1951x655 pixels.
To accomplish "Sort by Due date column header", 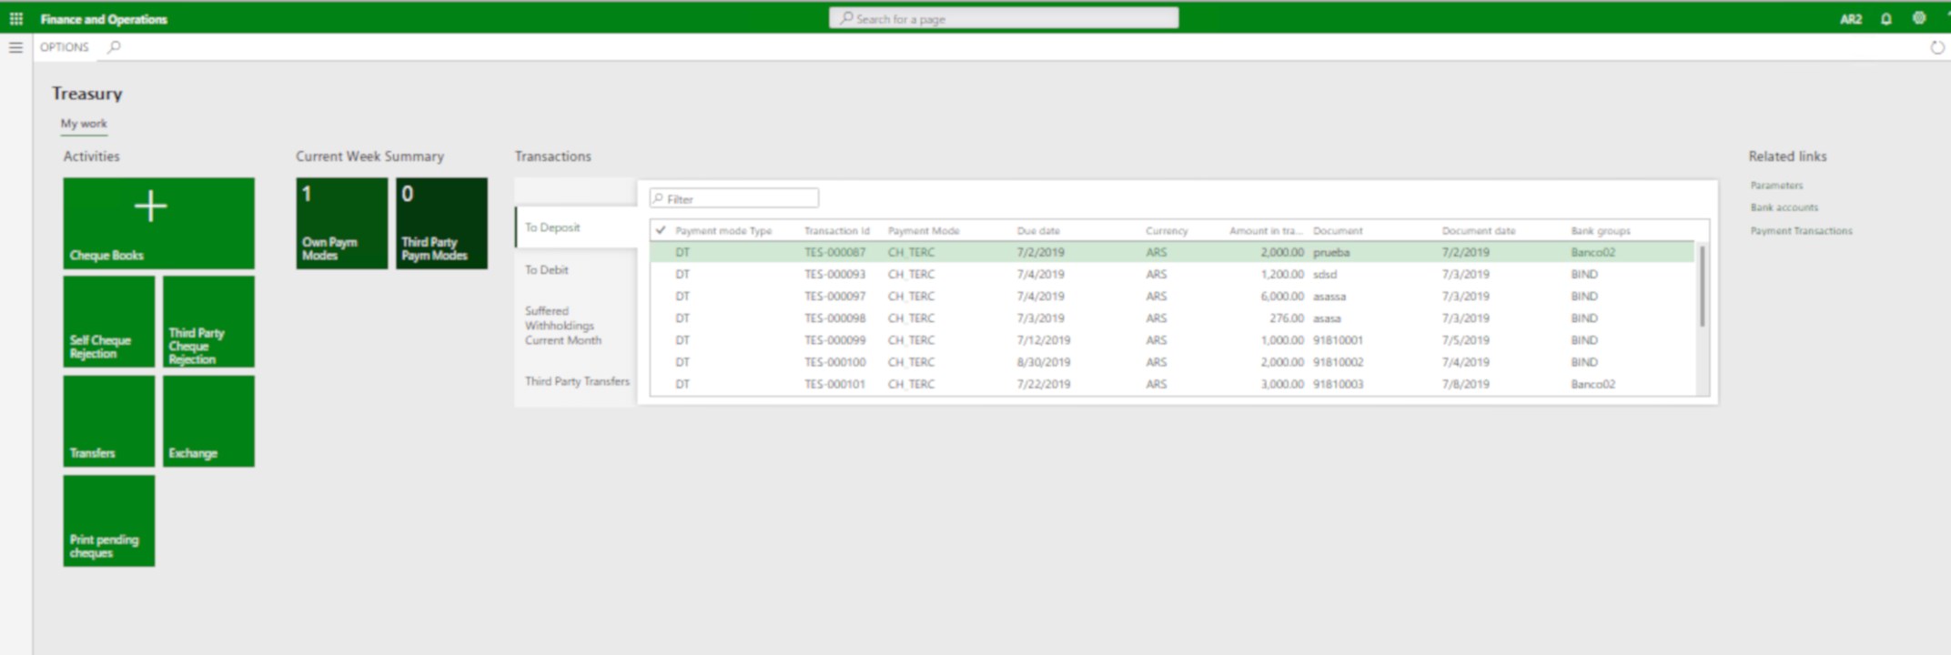I will point(1038,231).
